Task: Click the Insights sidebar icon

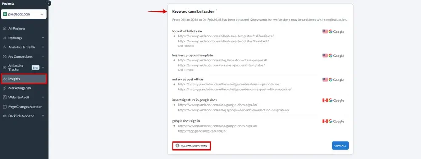Action: pos(5,79)
